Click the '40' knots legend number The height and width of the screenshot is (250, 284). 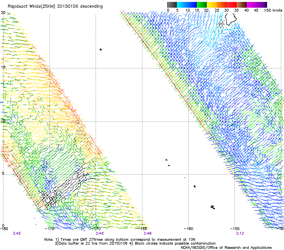click(x=246, y=10)
